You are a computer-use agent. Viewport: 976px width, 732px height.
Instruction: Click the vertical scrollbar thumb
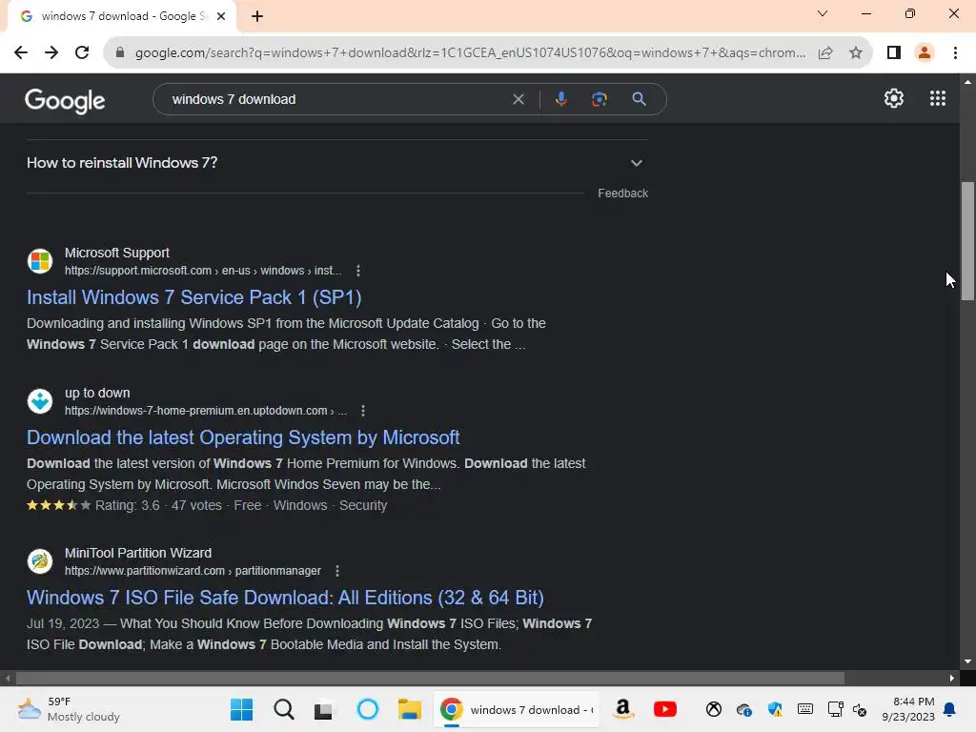pyautogui.click(x=967, y=241)
